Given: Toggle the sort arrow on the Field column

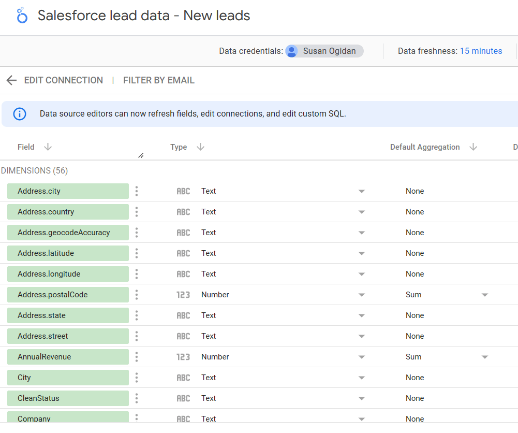Looking at the screenshot, I should (x=48, y=147).
